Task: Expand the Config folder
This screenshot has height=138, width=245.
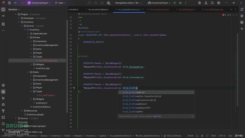Action: tap(16, 122)
